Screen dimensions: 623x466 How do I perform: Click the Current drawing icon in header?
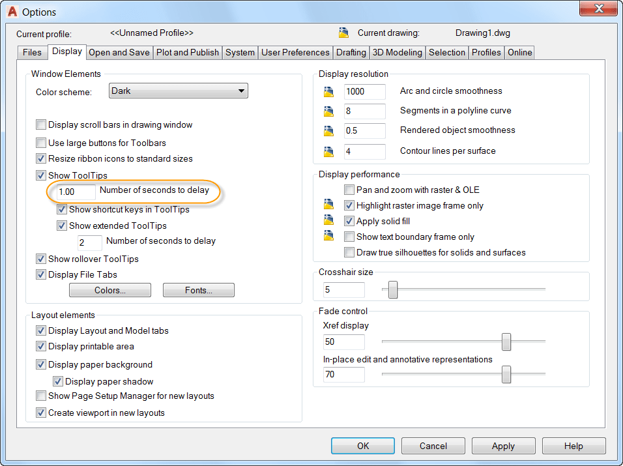point(344,33)
